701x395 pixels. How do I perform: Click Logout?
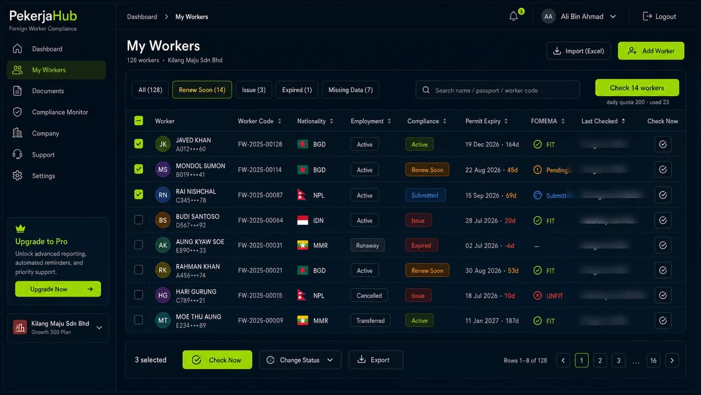coord(659,17)
